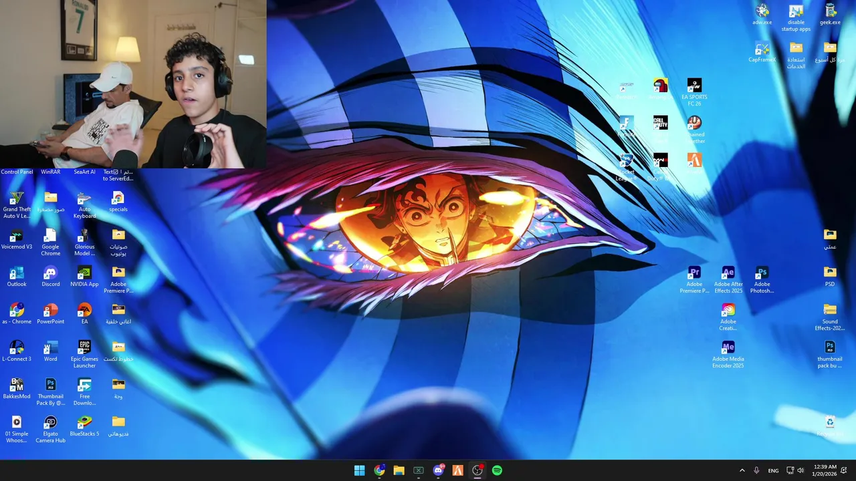Select the EA SPORTS FC 26 shortcut

click(694, 93)
